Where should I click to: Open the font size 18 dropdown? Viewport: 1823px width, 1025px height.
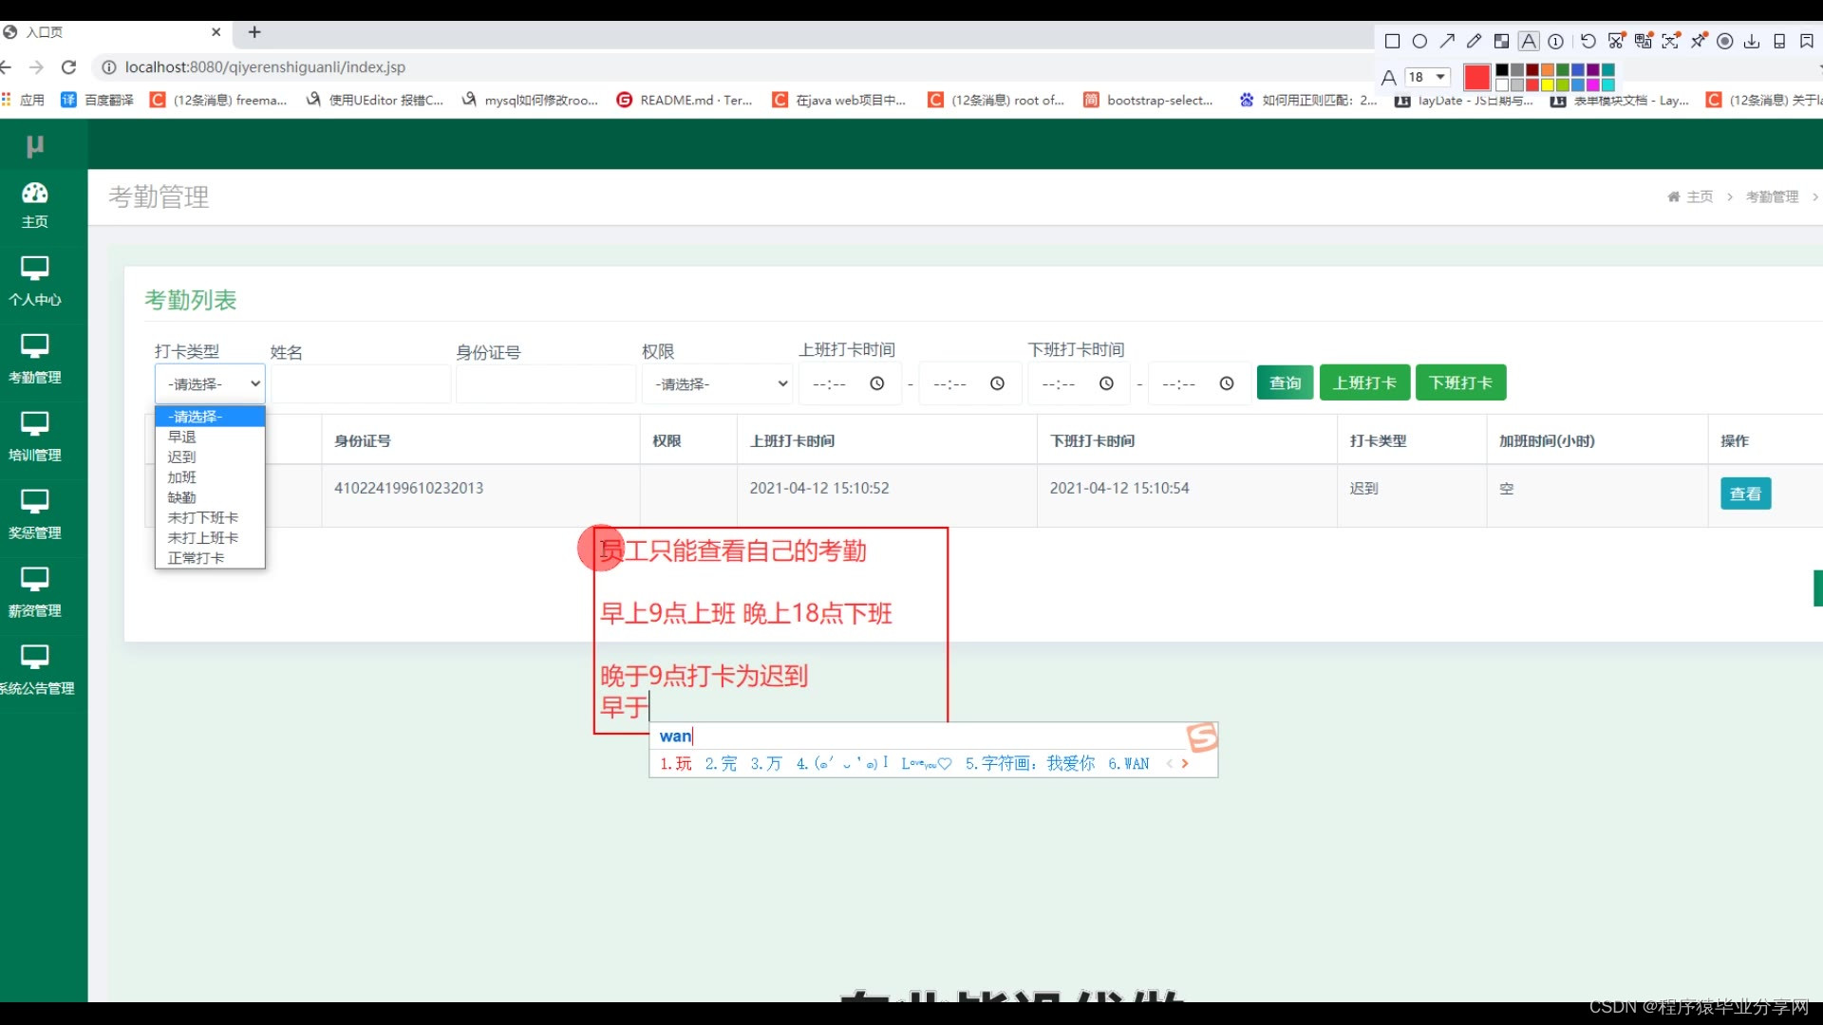pos(1428,77)
